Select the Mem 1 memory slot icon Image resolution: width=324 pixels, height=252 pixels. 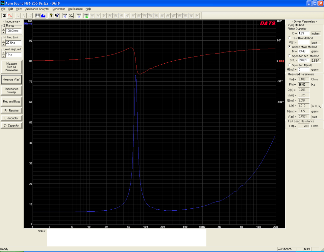coord(87,16)
